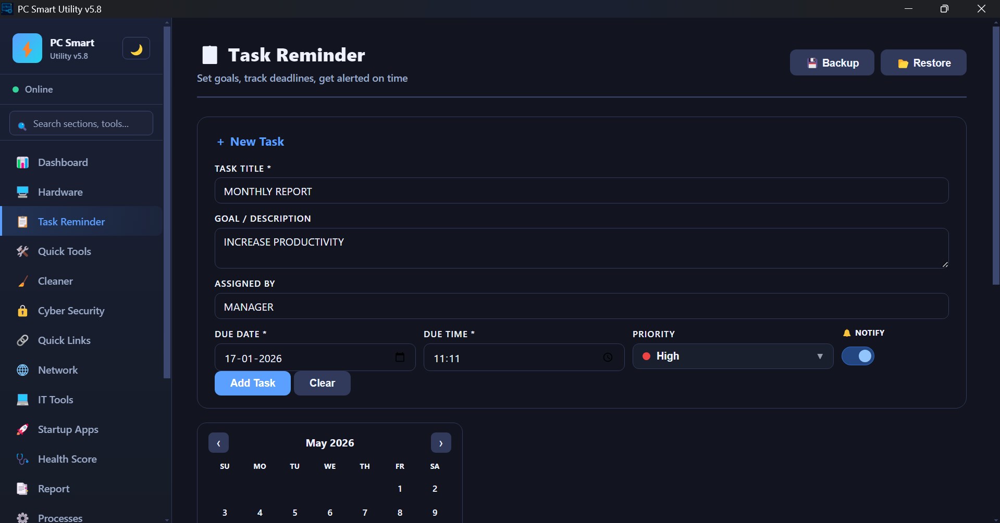Click the Report document icon
The width and height of the screenshot is (1000, 523).
(22, 489)
